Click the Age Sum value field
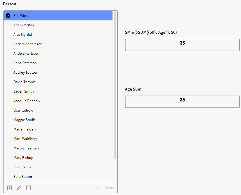The height and width of the screenshot is (195, 241). pyautogui.click(x=182, y=102)
